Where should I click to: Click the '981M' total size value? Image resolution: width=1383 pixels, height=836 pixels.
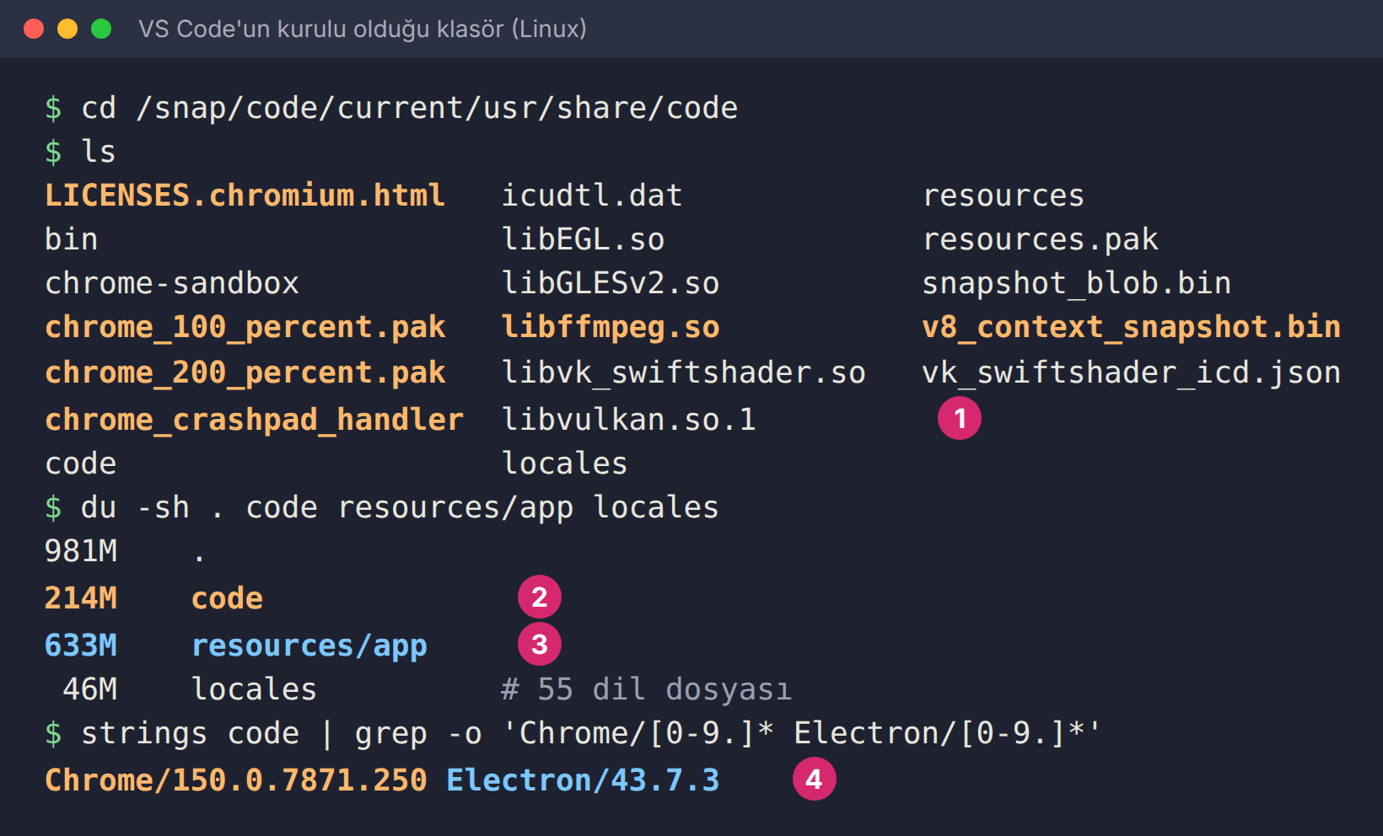[x=81, y=551]
